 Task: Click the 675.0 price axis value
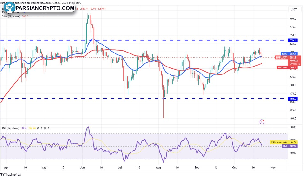tap(293, 27)
